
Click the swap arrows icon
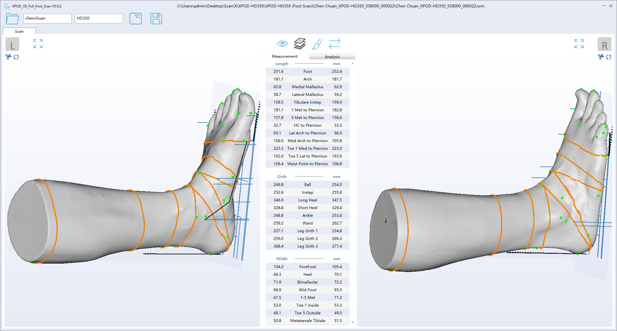(x=334, y=44)
